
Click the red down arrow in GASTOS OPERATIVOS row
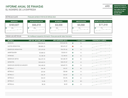click(x=73, y=46)
